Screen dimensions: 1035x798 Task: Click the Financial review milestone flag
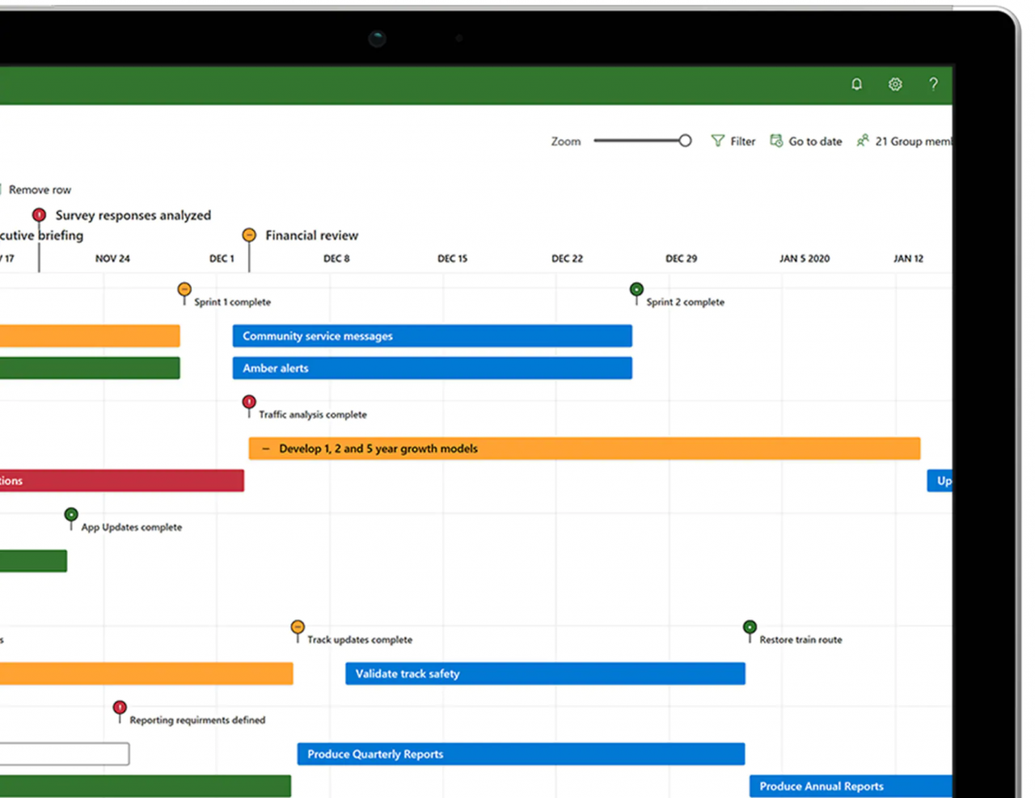[x=251, y=235]
